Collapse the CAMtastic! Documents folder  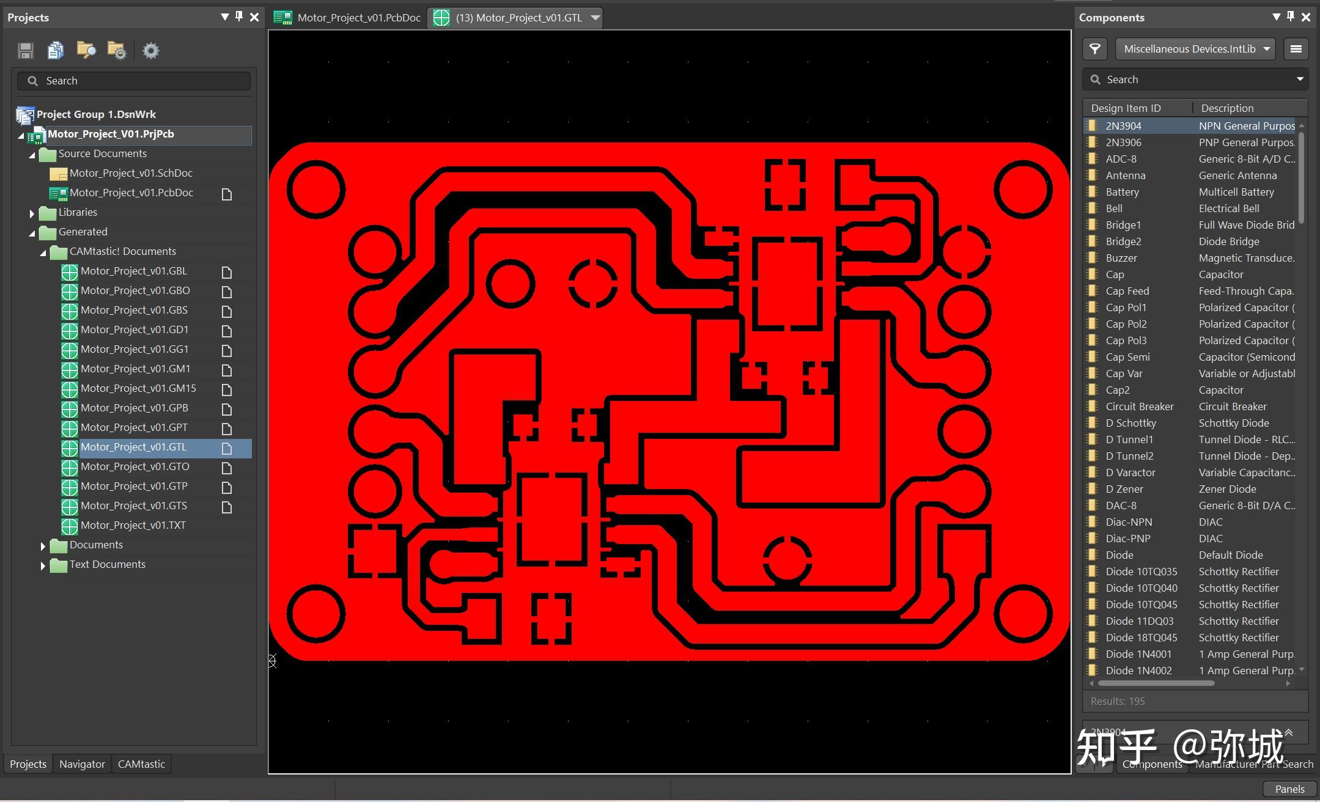tap(43, 252)
